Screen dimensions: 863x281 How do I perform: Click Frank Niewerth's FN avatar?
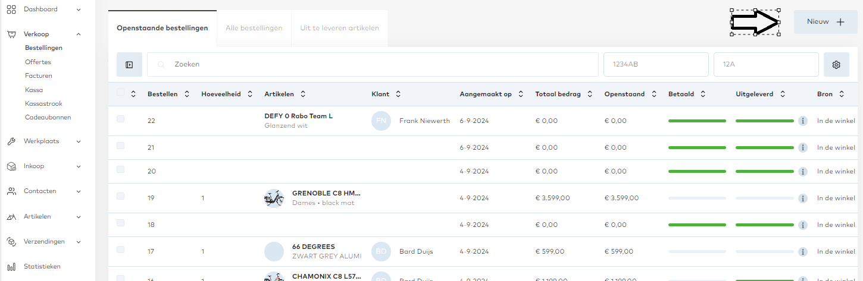[381, 121]
